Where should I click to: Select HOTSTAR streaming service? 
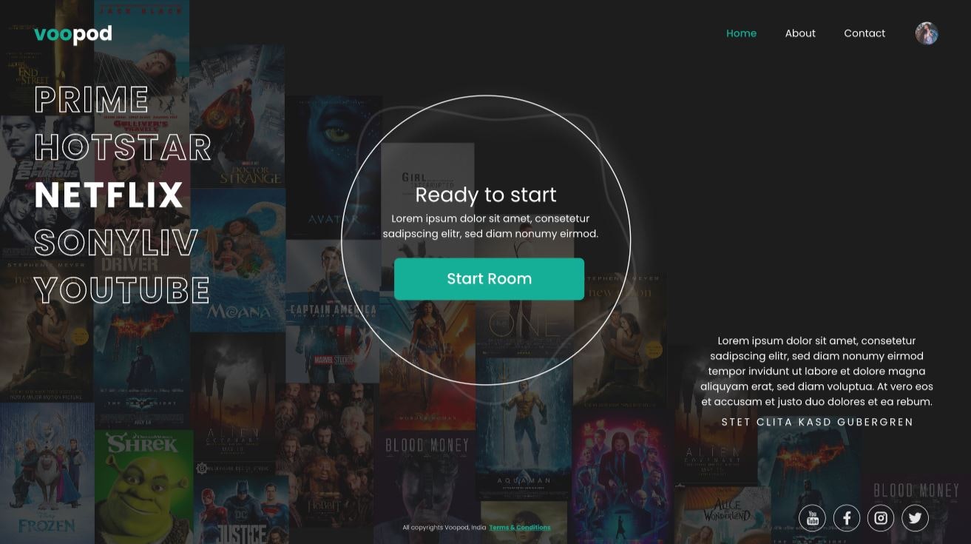pos(123,147)
